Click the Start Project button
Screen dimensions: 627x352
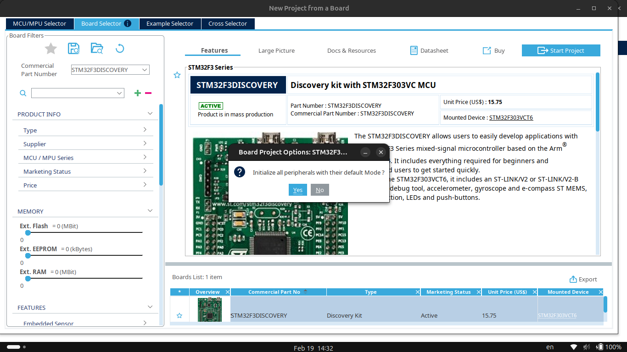(561, 50)
